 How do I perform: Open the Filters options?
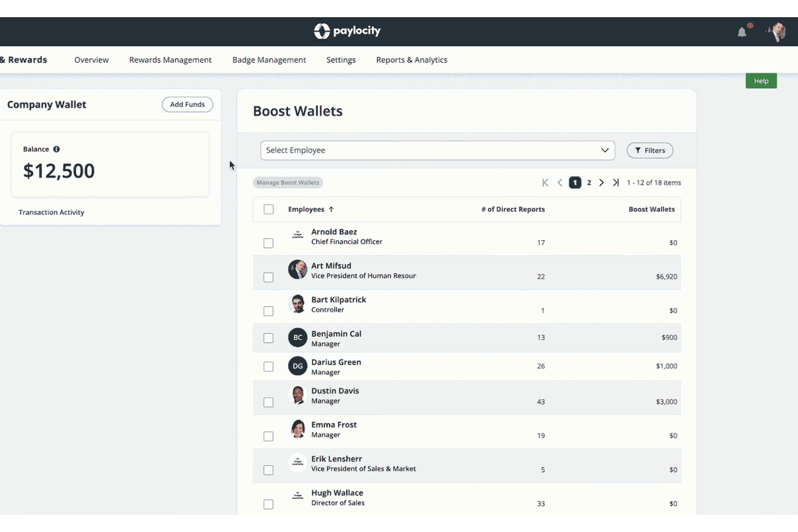point(649,150)
